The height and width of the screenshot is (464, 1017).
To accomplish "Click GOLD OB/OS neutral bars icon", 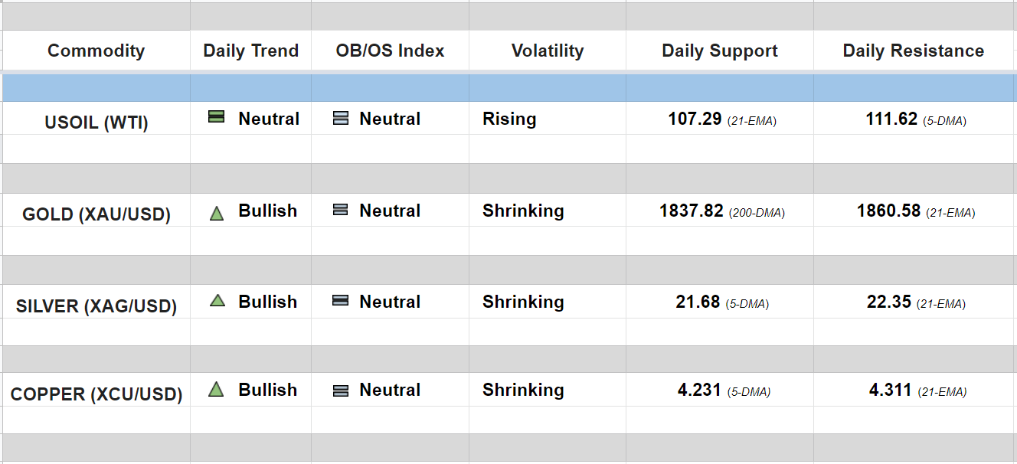I will 341,210.
